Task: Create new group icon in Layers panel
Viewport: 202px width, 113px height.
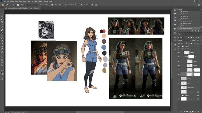Action: click(193, 112)
